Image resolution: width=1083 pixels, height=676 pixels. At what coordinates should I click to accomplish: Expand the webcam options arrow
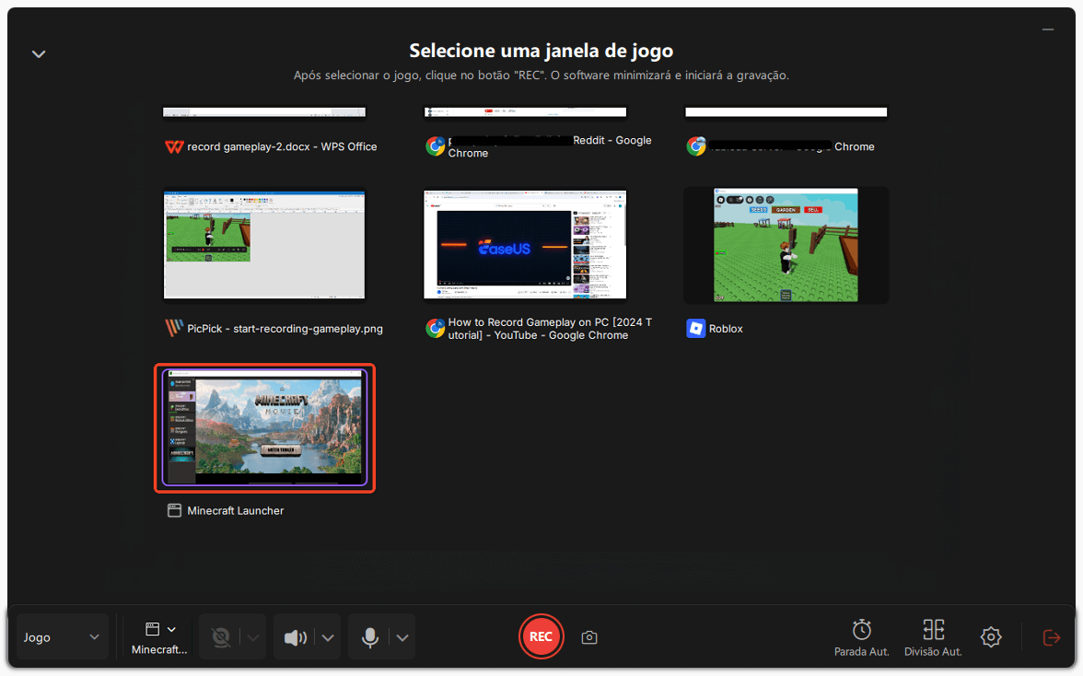252,637
